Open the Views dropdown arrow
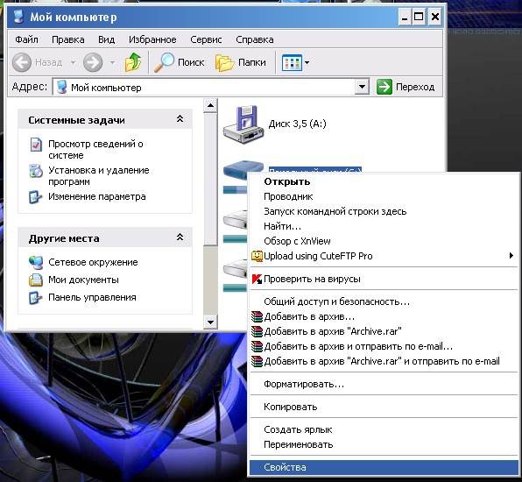 tap(307, 62)
